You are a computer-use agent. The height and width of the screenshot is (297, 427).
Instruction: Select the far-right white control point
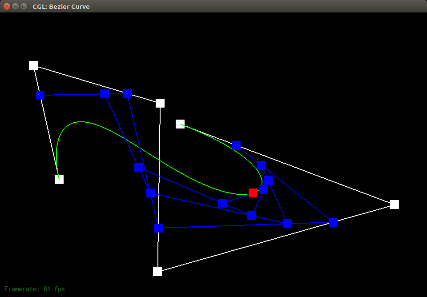(x=394, y=205)
